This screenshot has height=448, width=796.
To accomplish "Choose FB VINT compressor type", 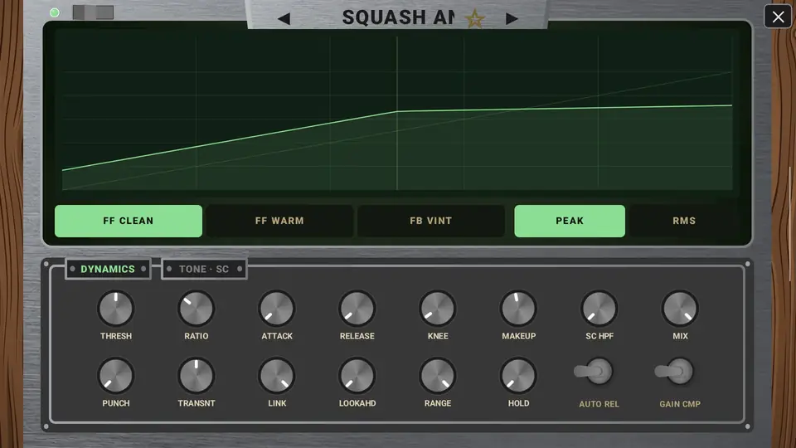I will pos(430,221).
